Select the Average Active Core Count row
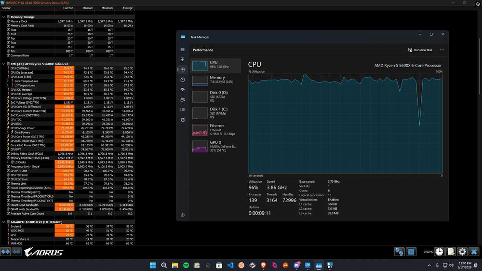Viewport: 482px width, 271px height. pos(67,214)
